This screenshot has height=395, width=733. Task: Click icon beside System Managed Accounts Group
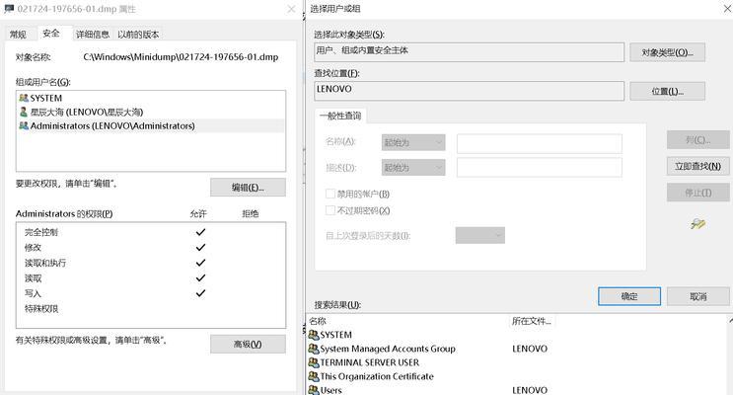click(313, 349)
